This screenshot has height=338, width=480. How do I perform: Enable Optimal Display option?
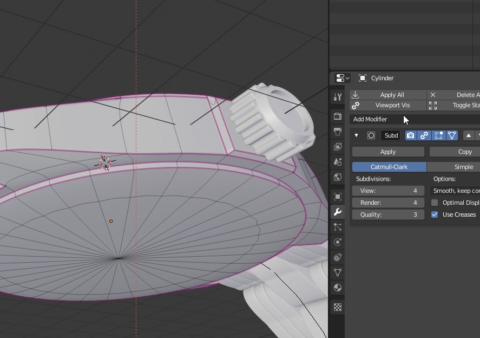point(435,203)
